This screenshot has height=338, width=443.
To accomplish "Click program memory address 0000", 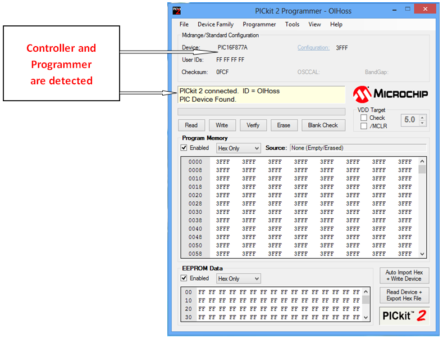I will [195, 162].
